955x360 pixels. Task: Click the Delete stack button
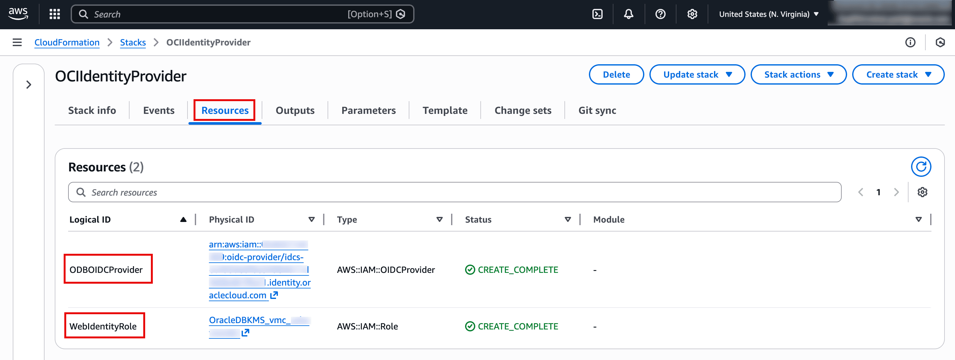[616, 74]
